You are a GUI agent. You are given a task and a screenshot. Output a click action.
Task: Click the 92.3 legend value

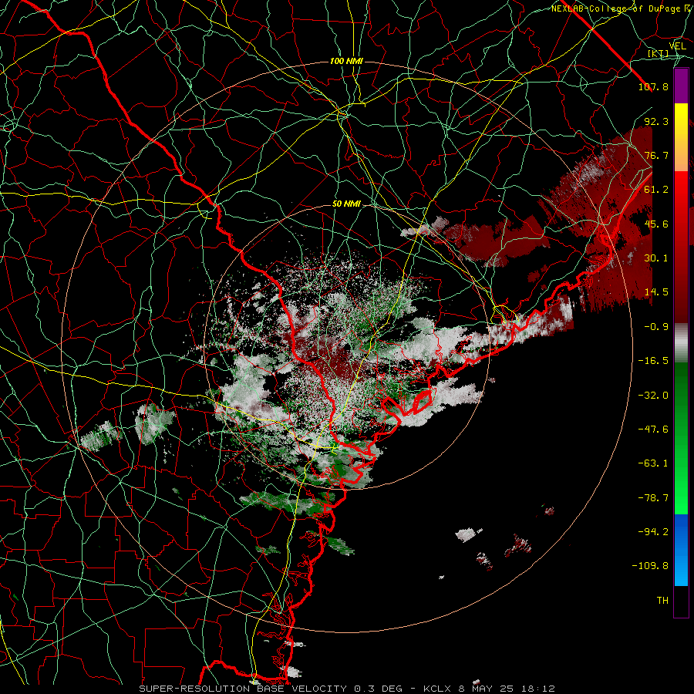click(656, 121)
